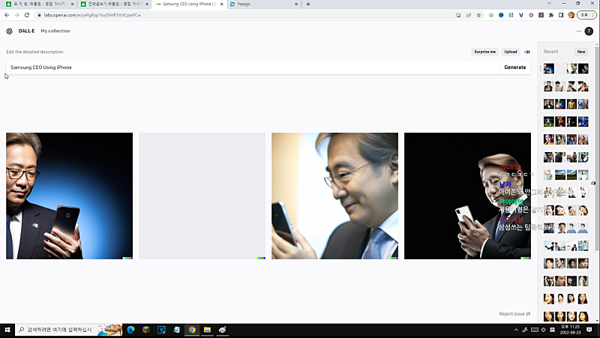Open the user profile avatar 'T'
The image size is (600, 338).
click(x=589, y=31)
